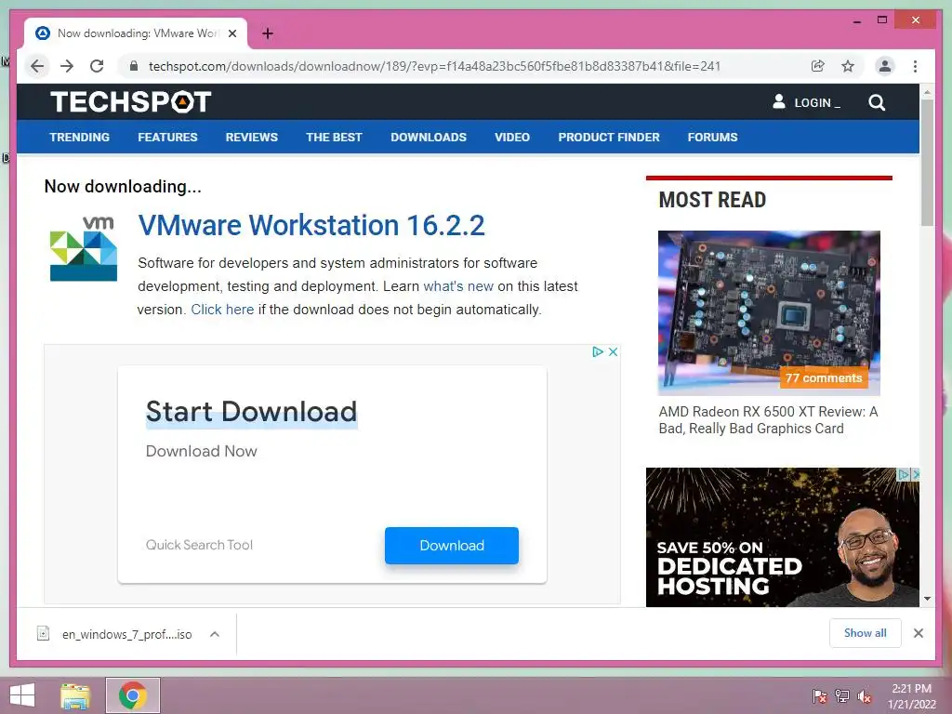
Task: Expand options for en_windows_7 iso download
Action: click(215, 634)
